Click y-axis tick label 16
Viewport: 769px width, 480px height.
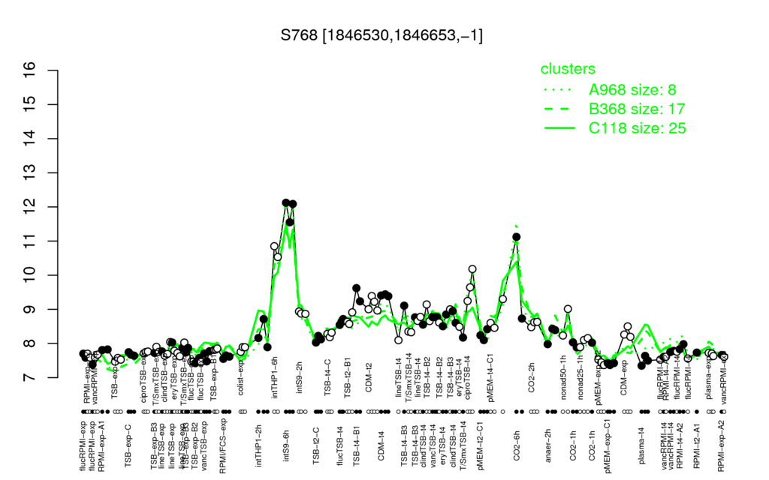pos(29,70)
